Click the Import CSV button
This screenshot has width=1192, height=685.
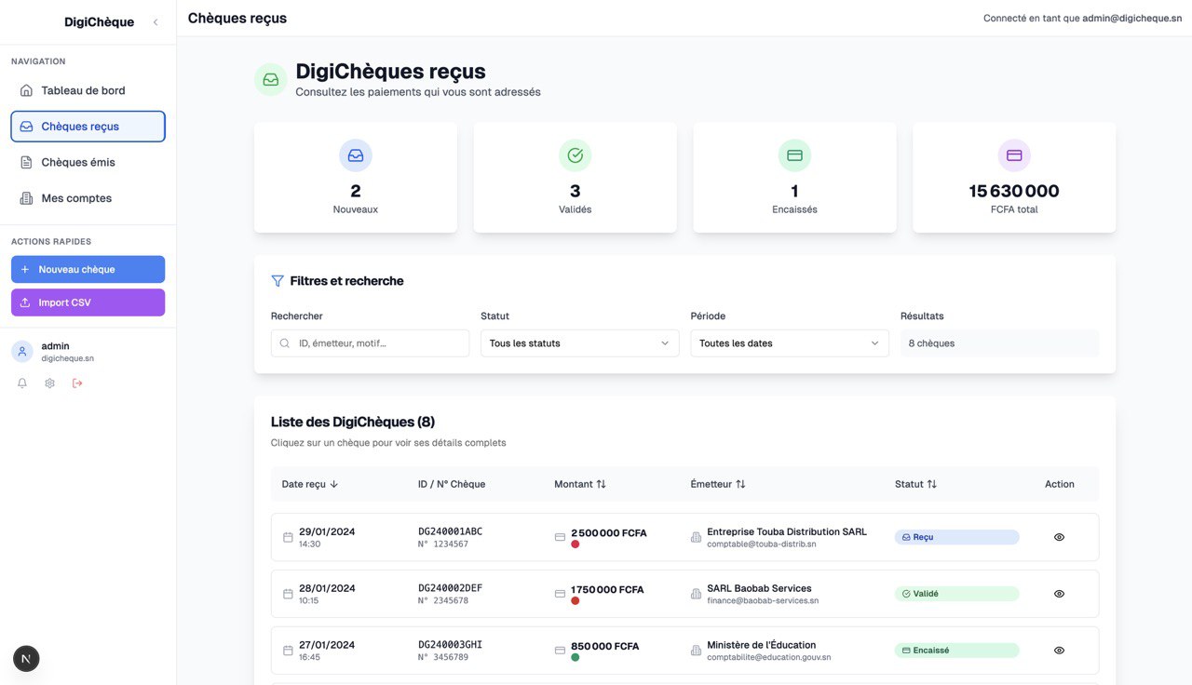click(88, 302)
